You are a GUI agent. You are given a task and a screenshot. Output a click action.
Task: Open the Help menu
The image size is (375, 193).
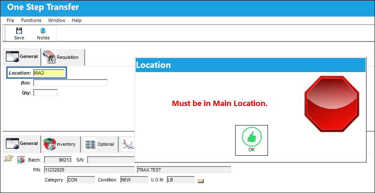(x=76, y=20)
